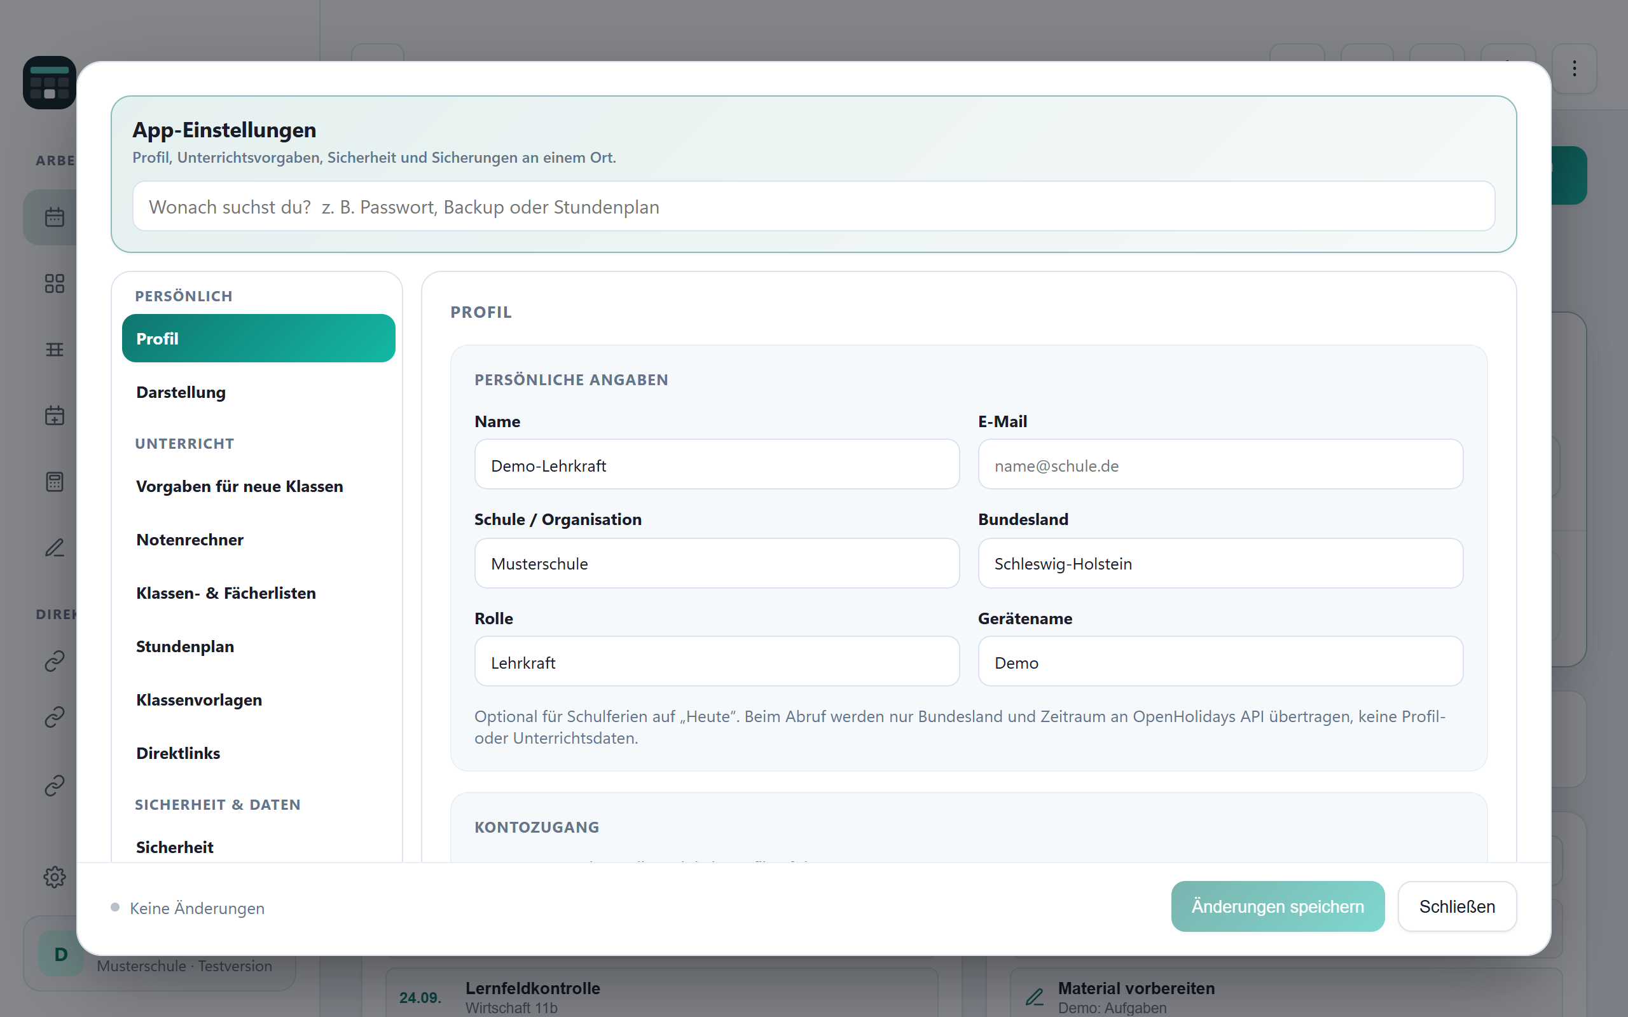Click the Name input field
Screen dimensions: 1628x1017
(x=717, y=465)
